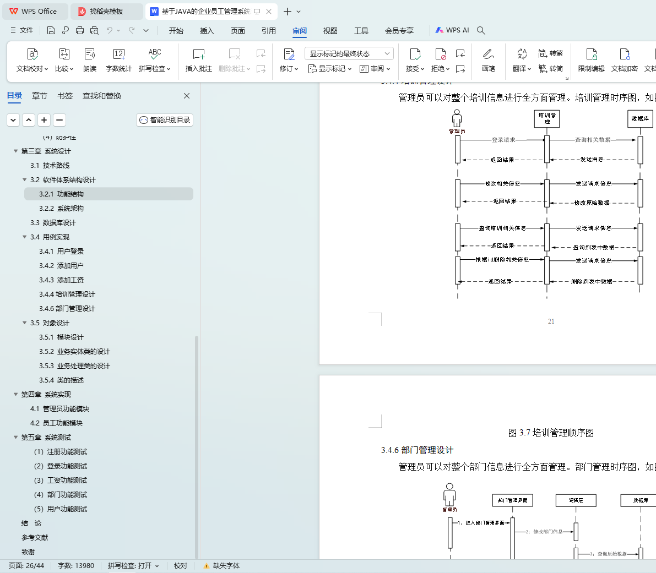Open the search magnifier icon
The height and width of the screenshot is (573, 656).
481,30
